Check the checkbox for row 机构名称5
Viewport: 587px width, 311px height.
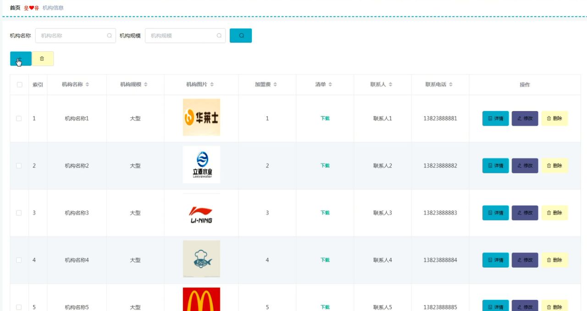19,307
